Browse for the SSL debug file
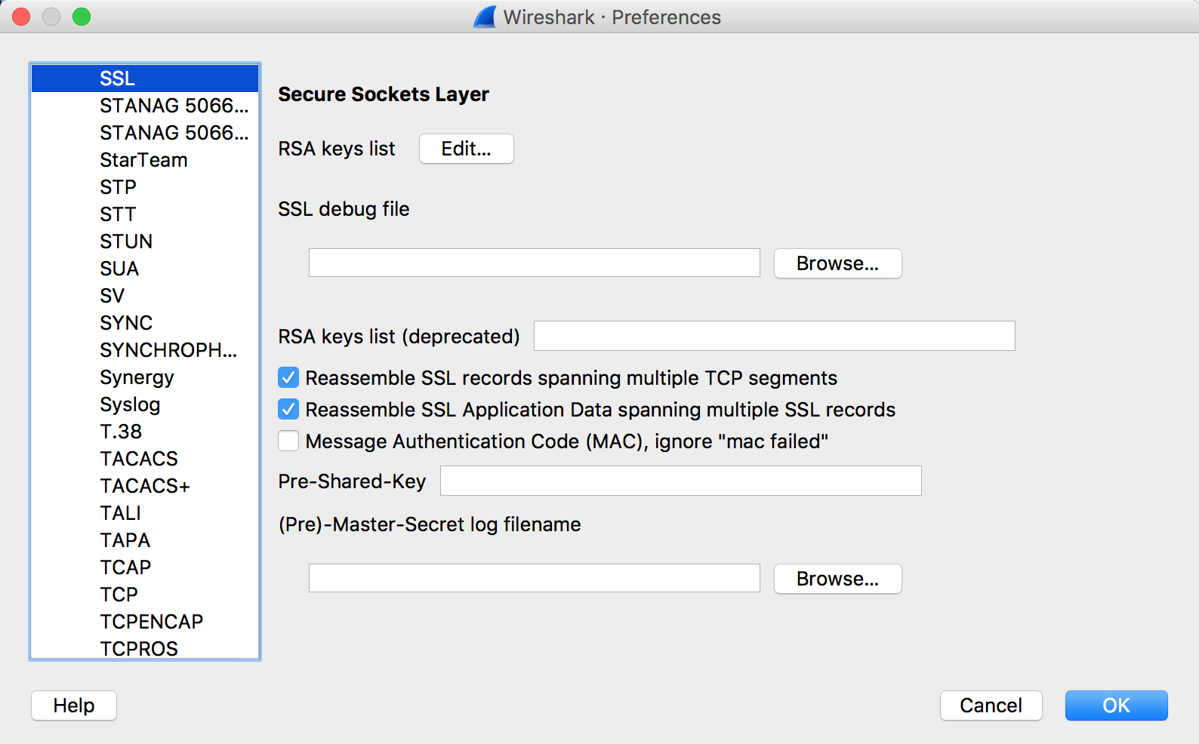 837,263
